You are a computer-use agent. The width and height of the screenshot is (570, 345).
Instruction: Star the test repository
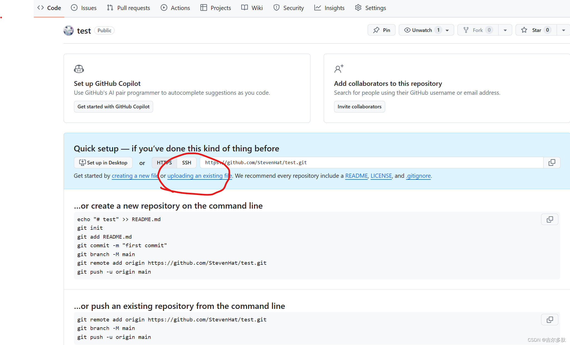tap(536, 30)
